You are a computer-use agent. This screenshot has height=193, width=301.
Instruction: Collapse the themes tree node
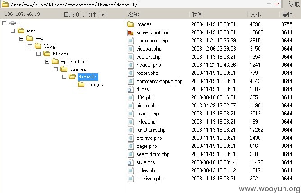point(56,69)
